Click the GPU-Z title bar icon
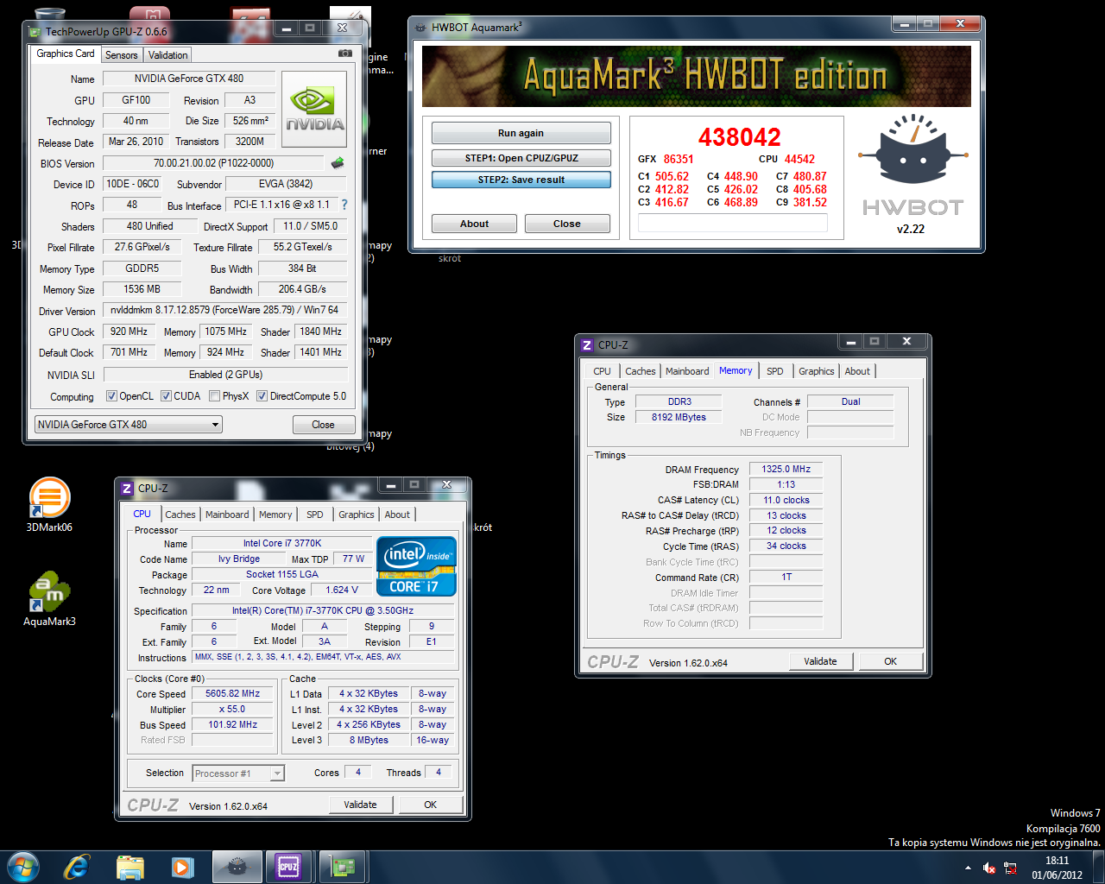 35,32
